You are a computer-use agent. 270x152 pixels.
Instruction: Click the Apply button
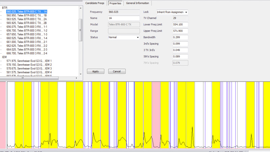coord(96,71)
